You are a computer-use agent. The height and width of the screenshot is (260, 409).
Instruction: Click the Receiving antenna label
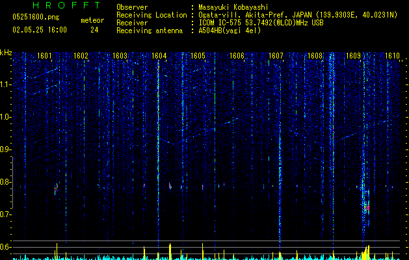click(x=150, y=31)
